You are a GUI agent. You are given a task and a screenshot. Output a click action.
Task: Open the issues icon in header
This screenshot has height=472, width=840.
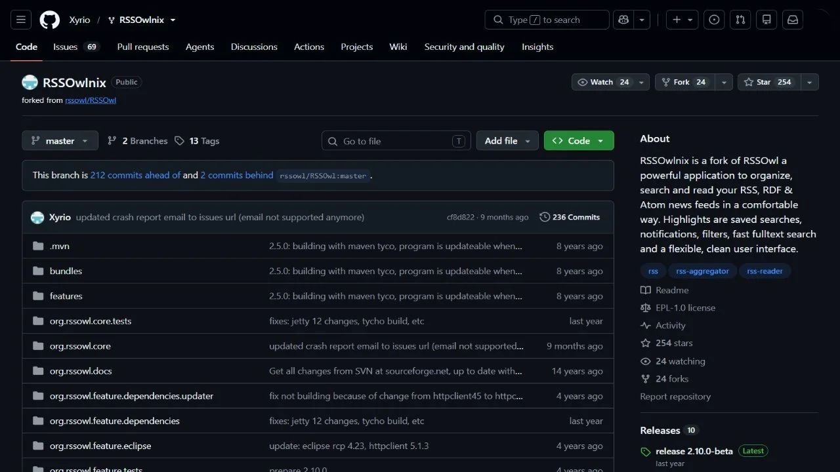pyautogui.click(x=714, y=20)
